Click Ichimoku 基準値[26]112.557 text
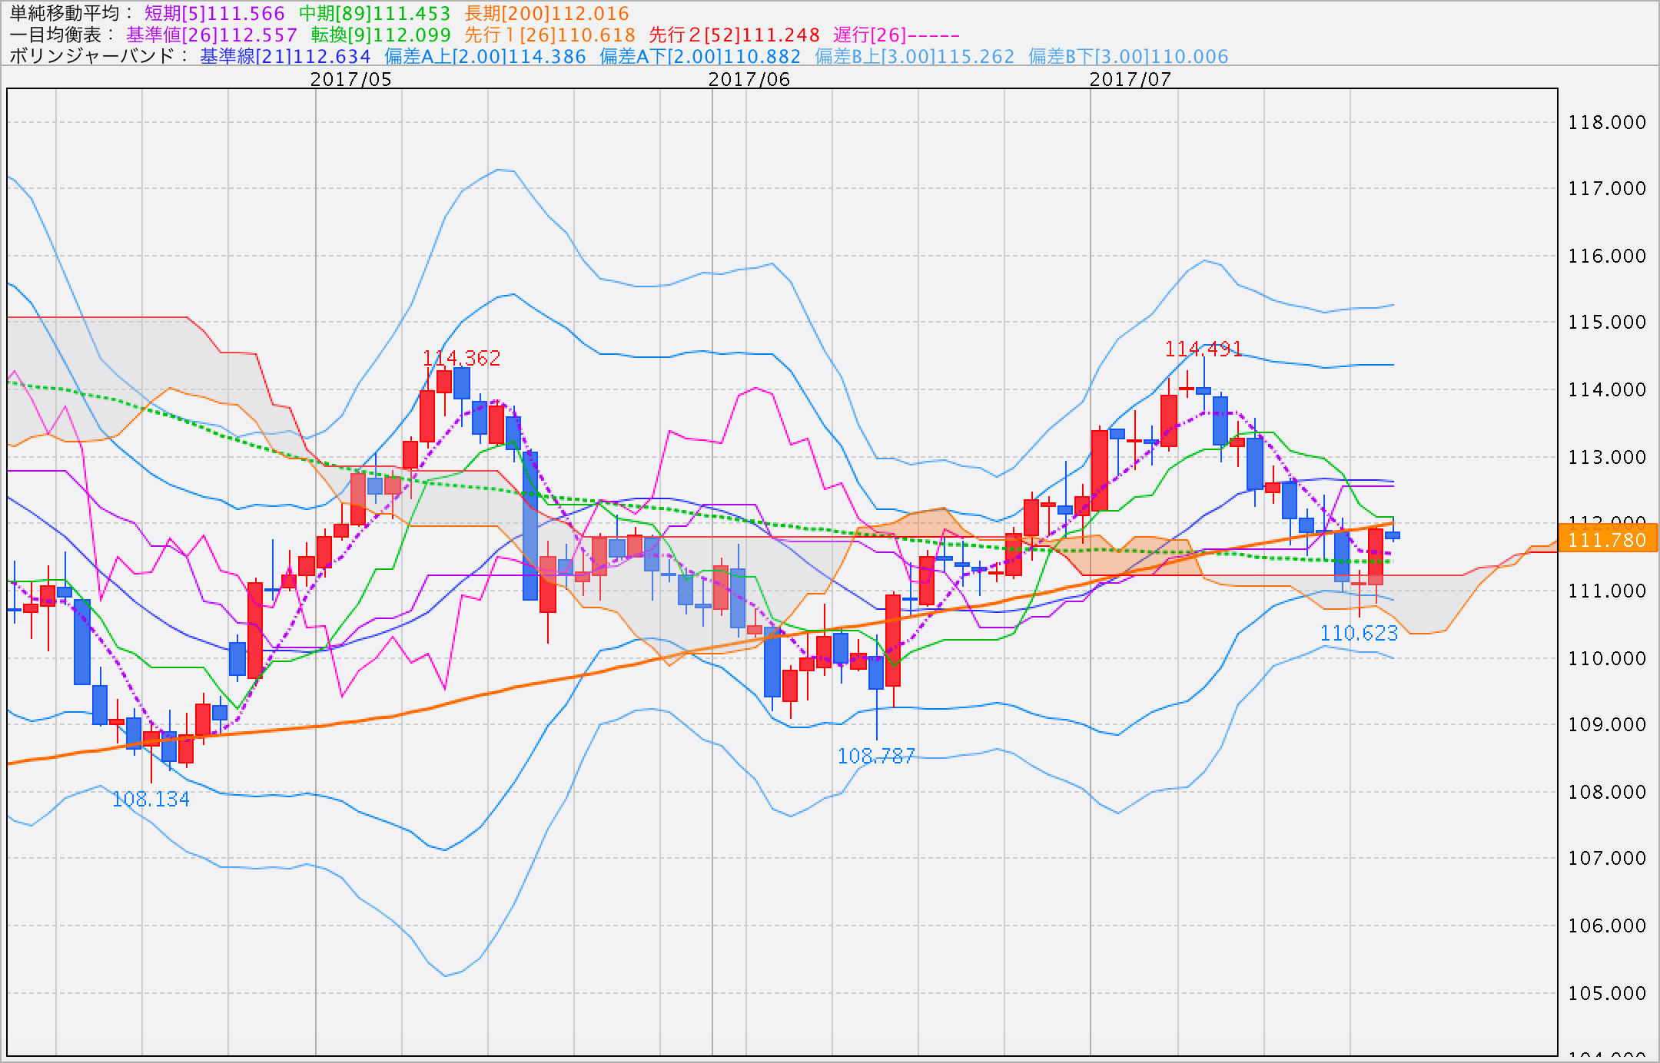 [211, 35]
